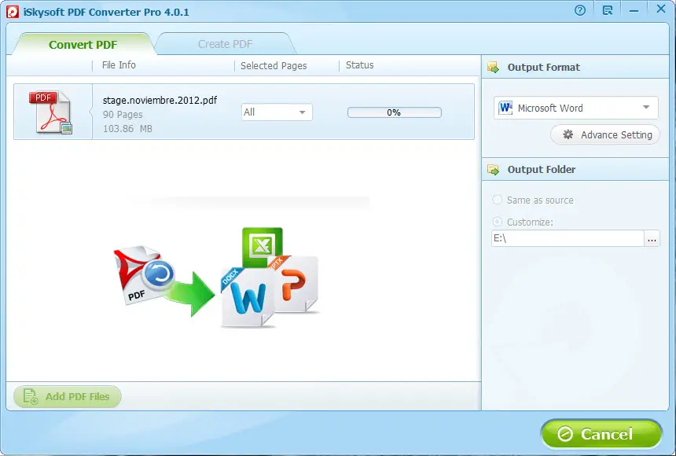676x456 pixels.
Task: Close the PDF Converter window
Action: pos(660,9)
